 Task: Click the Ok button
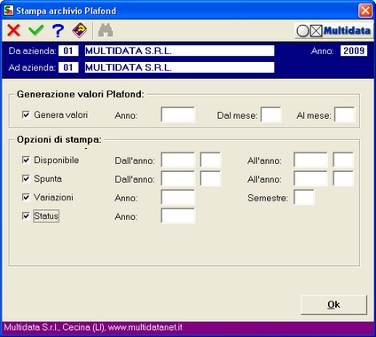point(333,304)
